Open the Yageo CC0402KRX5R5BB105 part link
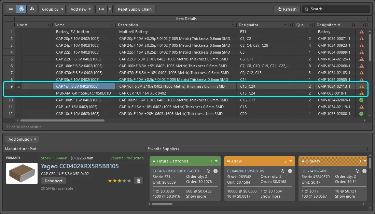This screenshot has width=375, height=214. point(80,166)
